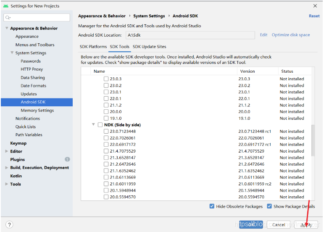Click the search magnifier icon in settings search
Screen dimensions: 324x232
coord(8,18)
